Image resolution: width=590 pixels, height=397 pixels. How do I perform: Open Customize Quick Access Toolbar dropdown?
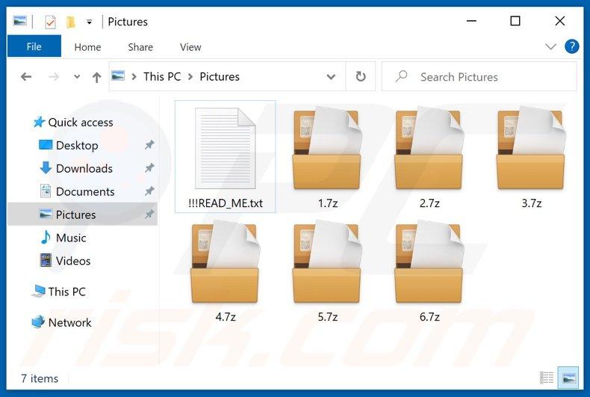pyautogui.click(x=89, y=22)
